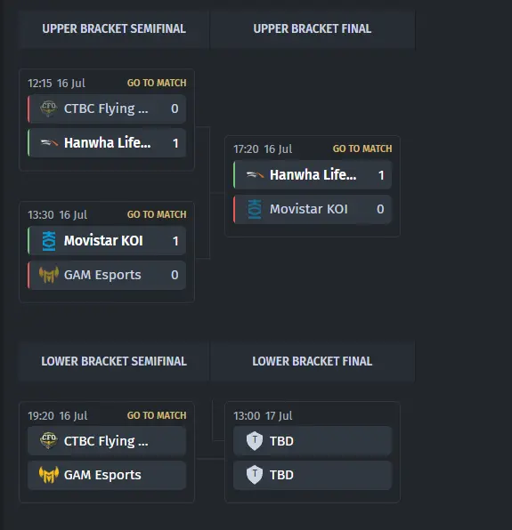Click CTBC Flying Oyster logo in upper semifinal
512x530 pixels.
49,108
